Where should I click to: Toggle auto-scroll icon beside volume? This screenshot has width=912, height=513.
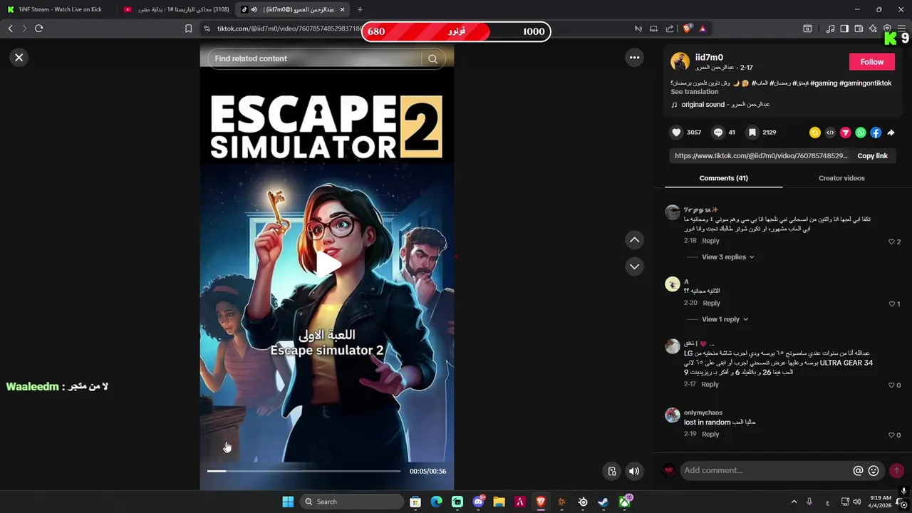point(611,471)
